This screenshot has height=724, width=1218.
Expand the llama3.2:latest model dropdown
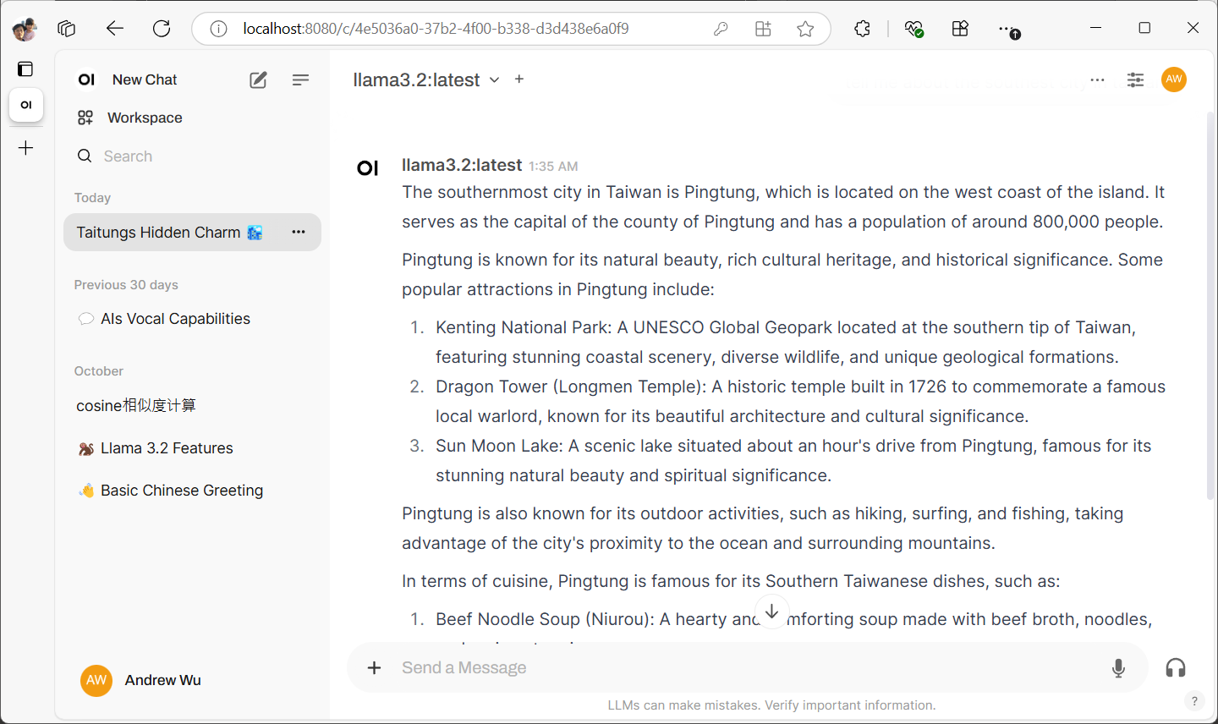click(426, 80)
